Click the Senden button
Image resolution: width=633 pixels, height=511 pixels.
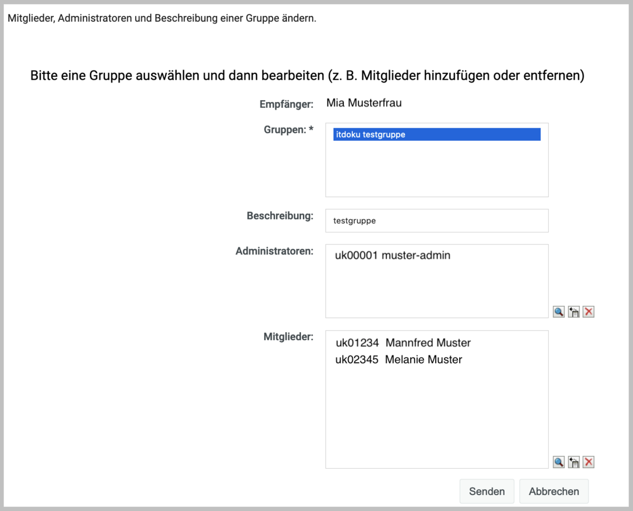486,491
